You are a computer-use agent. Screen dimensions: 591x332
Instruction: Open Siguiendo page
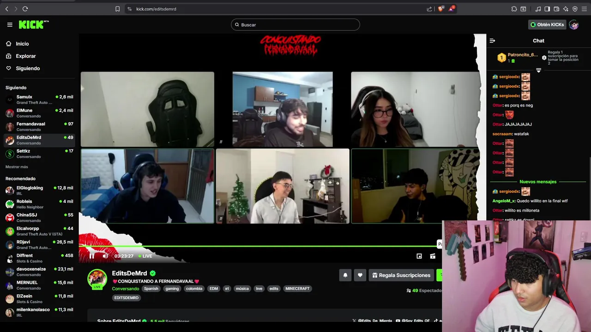pyautogui.click(x=28, y=68)
